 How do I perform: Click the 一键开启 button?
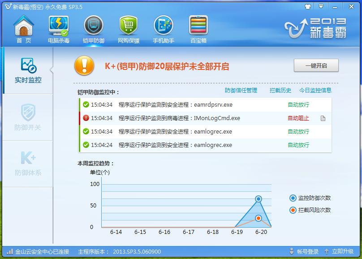coord(316,65)
